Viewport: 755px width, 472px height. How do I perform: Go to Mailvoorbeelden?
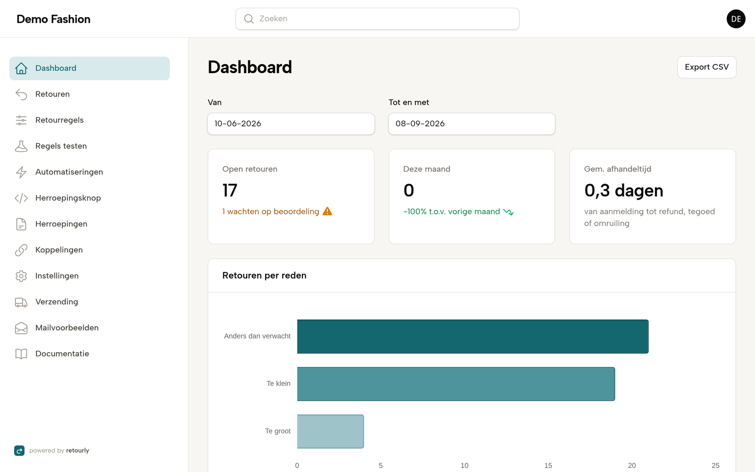point(90,328)
